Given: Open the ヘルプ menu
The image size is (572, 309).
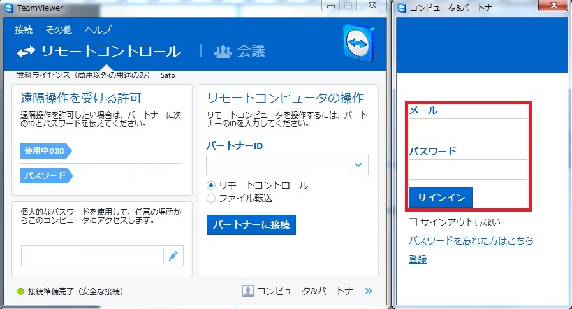Looking at the screenshot, I should point(98,30).
